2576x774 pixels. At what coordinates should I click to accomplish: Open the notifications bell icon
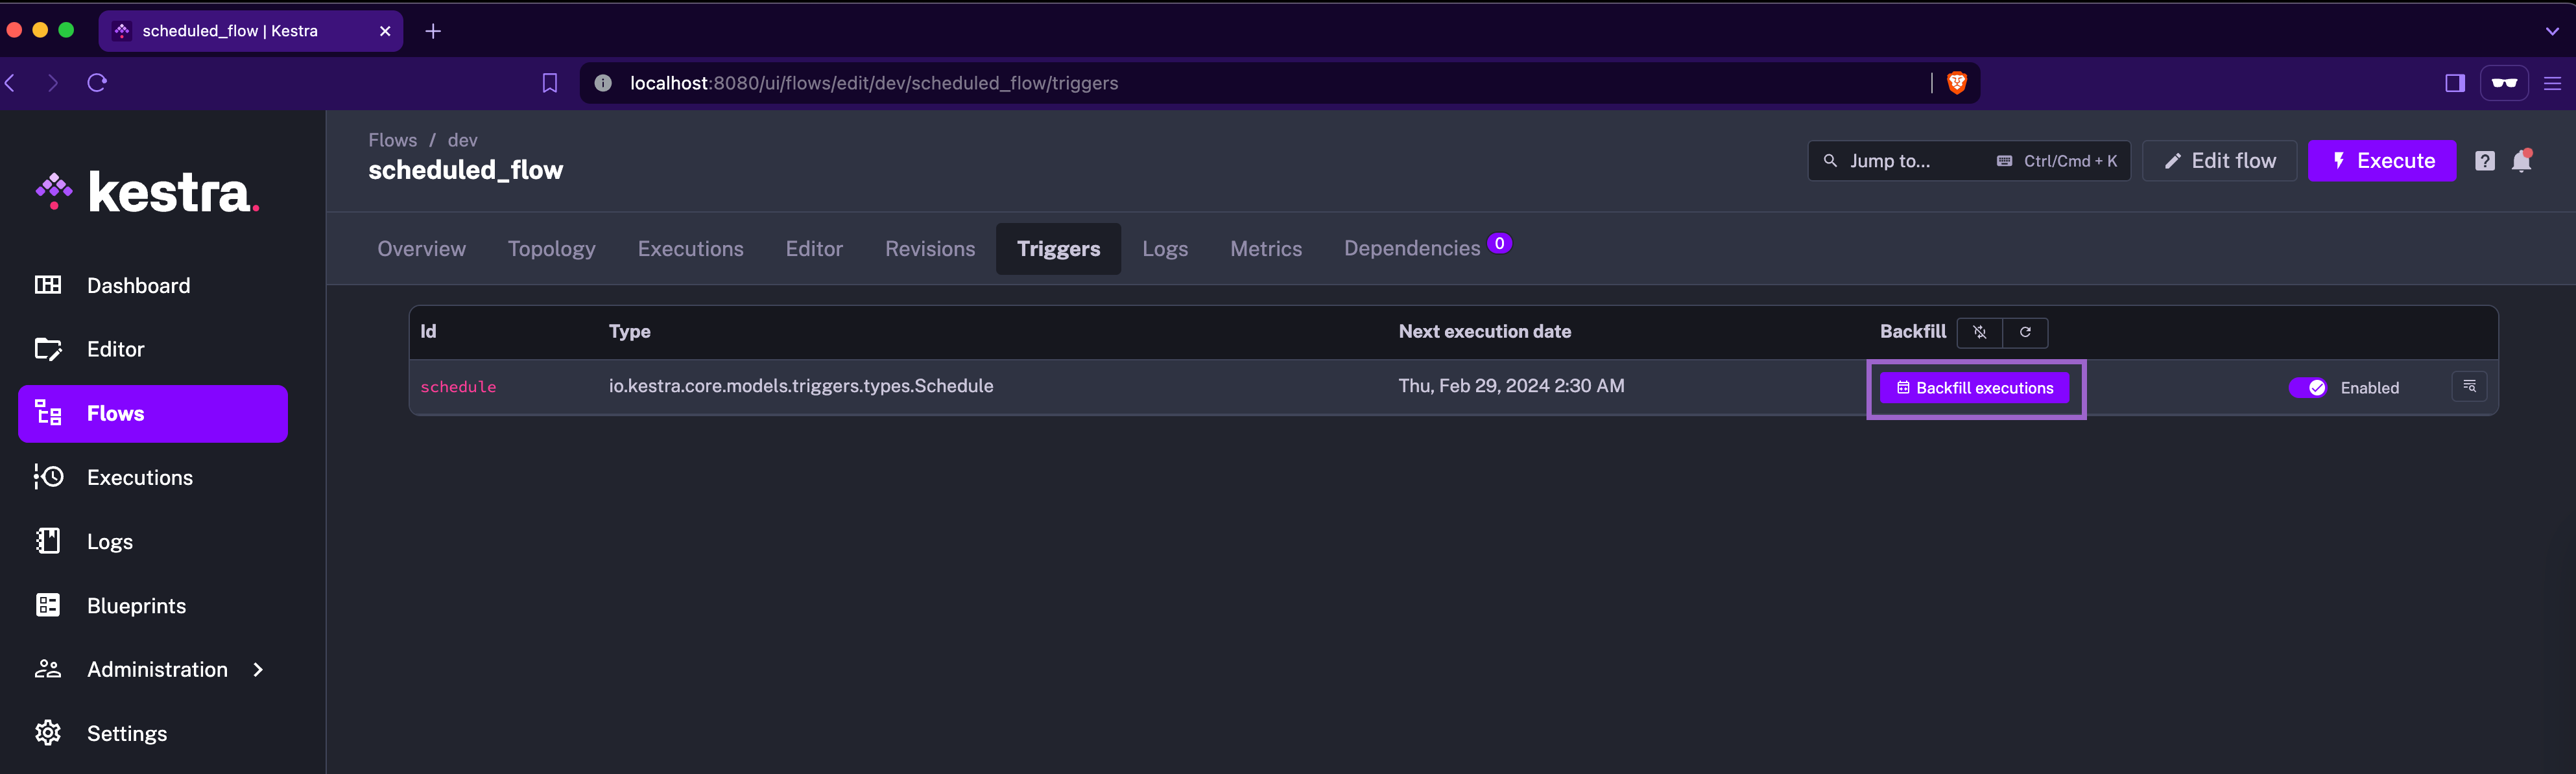click(x=2521, y=161)
